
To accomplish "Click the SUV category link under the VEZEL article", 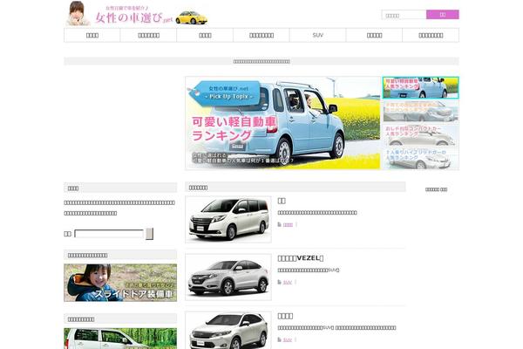I will pyautogui.click(x=288, y=282).
